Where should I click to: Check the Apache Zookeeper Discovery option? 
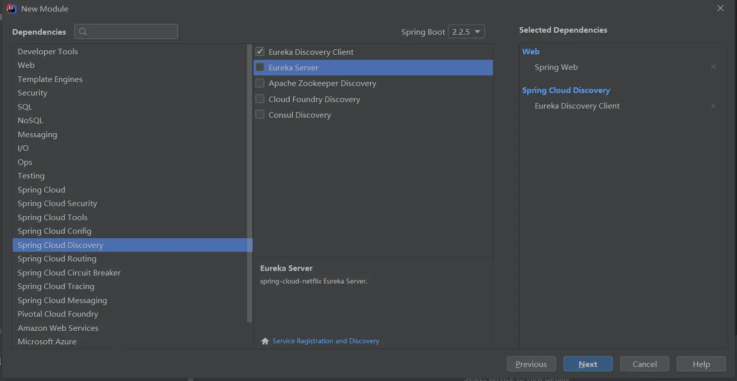coord(260,83)
